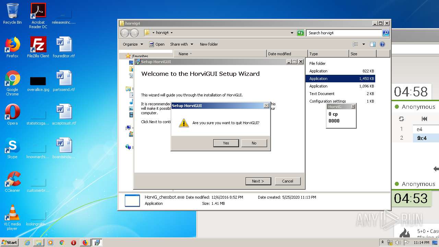Launch Firefox from the desktop icon
Image resolution: width=439 pixels, height=247 pixels.
tap(12, 47)
